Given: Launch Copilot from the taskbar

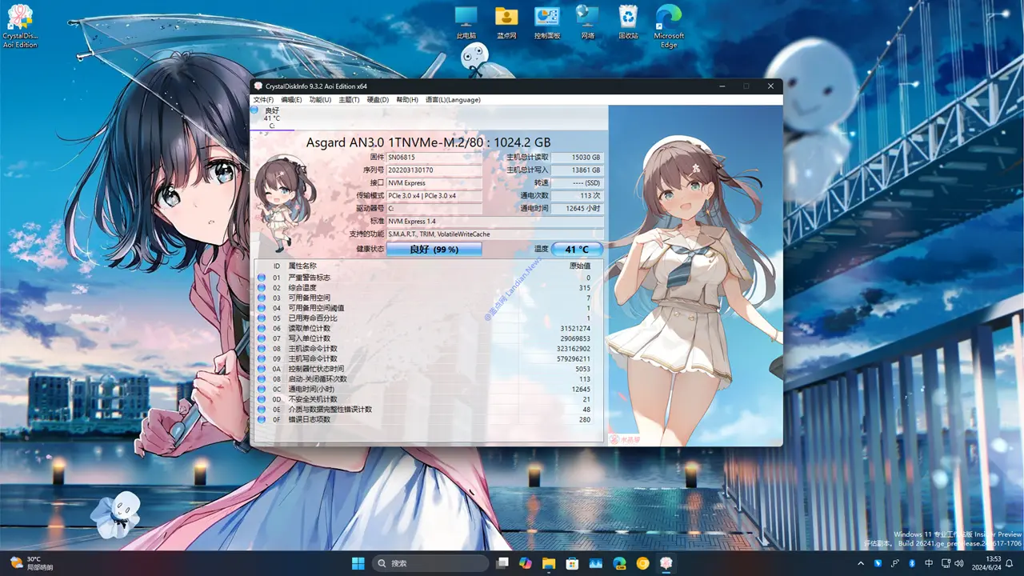Looking at the screenshot, I should [x=526, y=563].
